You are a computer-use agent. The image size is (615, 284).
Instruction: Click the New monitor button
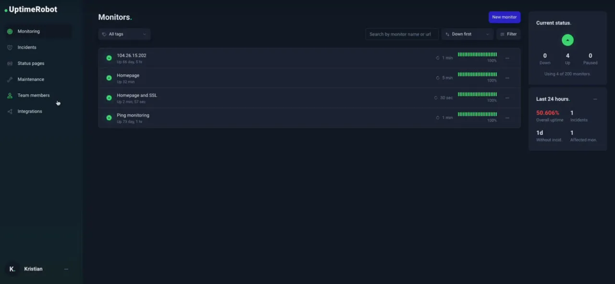click(x=504, y=17)
